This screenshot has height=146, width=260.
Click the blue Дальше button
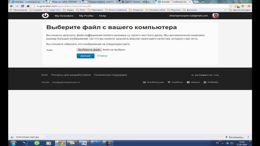[x=85, y=56]
